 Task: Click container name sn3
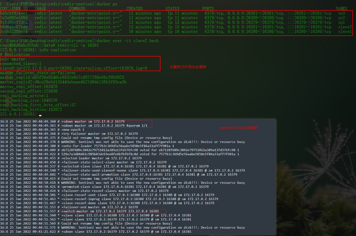click(x=341, y=13)
